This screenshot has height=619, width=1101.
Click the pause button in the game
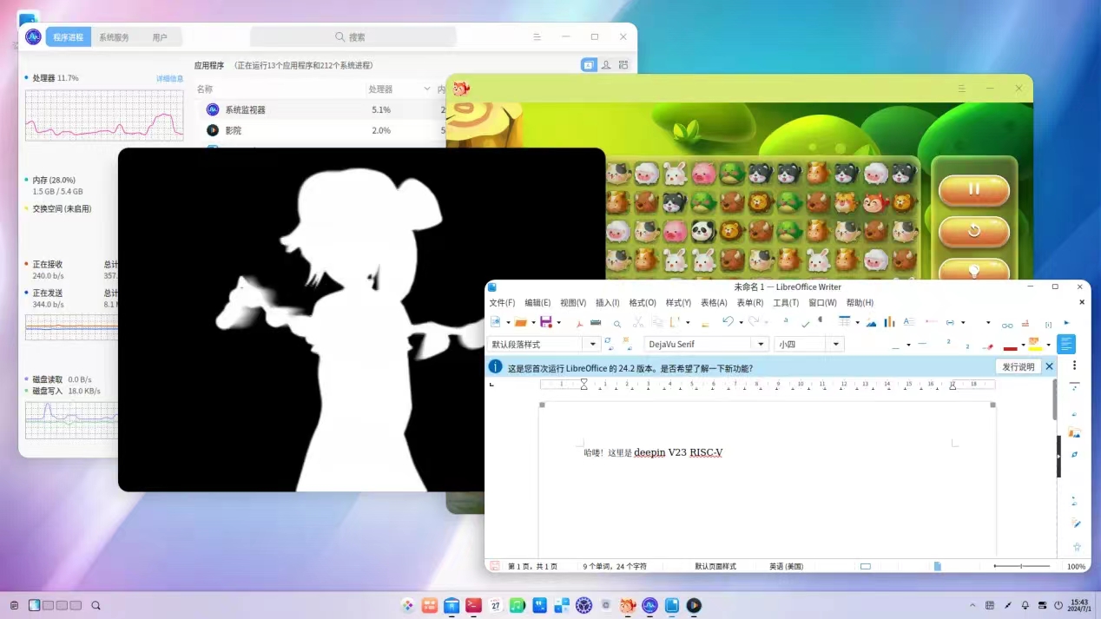pyautogui.click(x=974, y=189)
